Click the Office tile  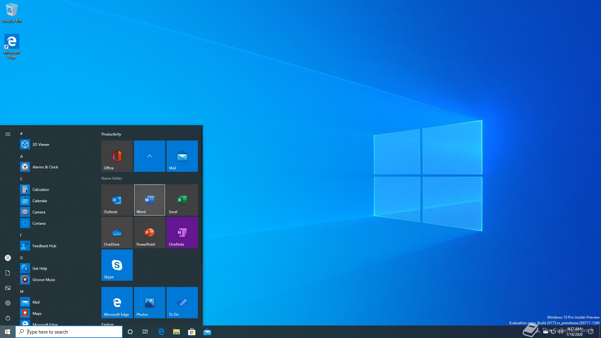point(117,156)
